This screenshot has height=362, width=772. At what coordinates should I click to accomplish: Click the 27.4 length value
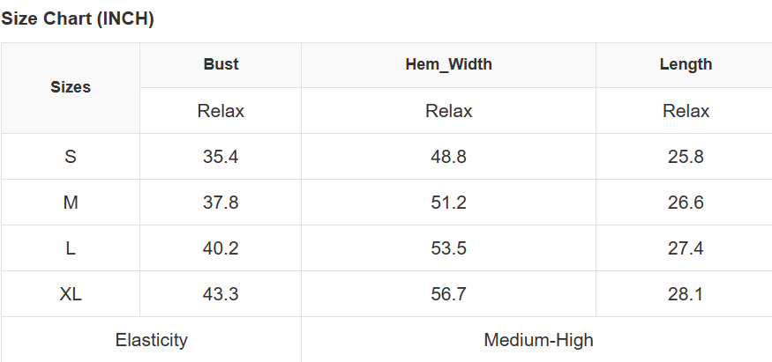pos(686,248)
